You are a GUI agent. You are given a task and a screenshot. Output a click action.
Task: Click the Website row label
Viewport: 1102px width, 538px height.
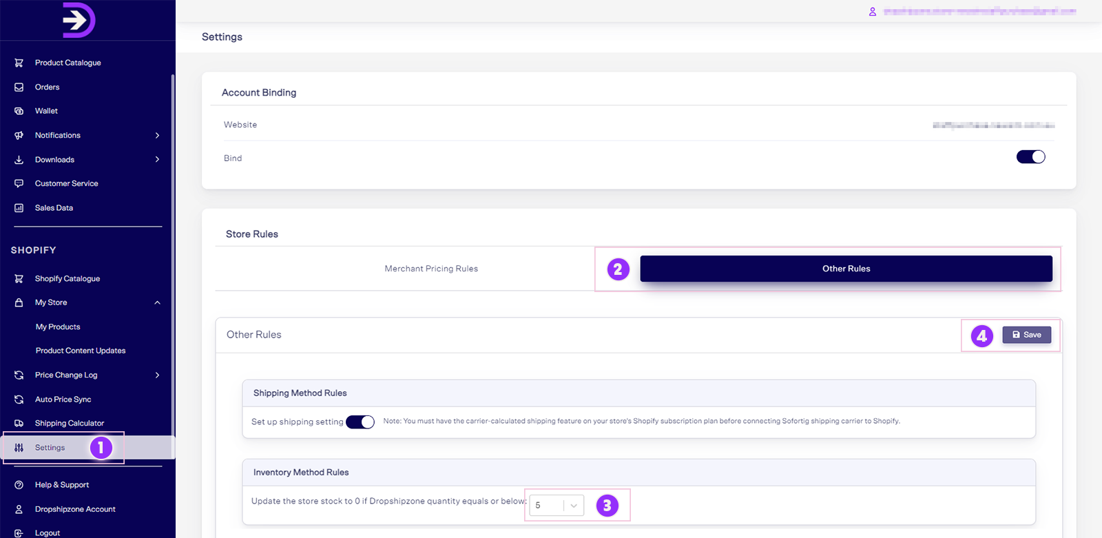tap(240, 125)
